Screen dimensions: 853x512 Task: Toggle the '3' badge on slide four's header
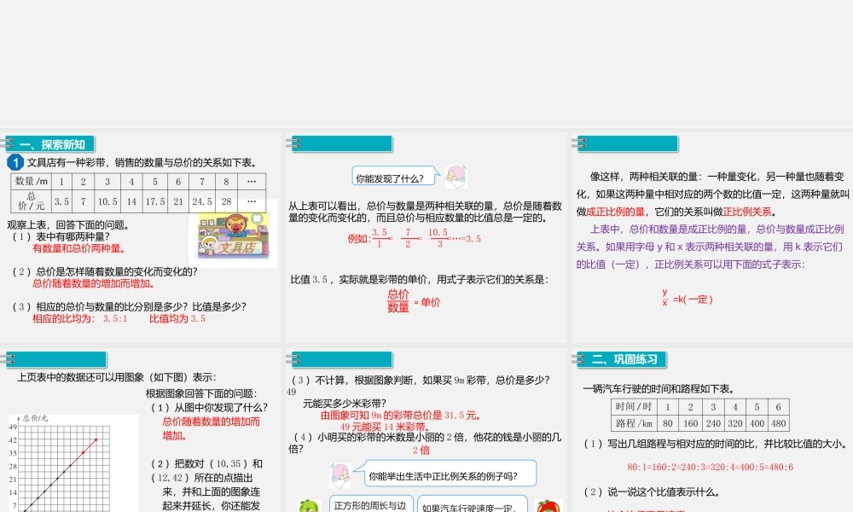tap(12, 358)
